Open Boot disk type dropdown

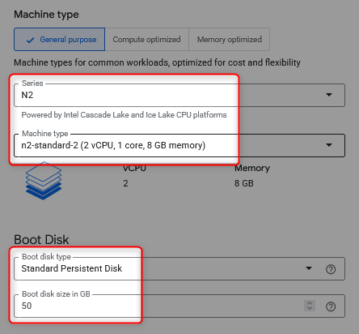pyautogui.click(x=179, y=268)
